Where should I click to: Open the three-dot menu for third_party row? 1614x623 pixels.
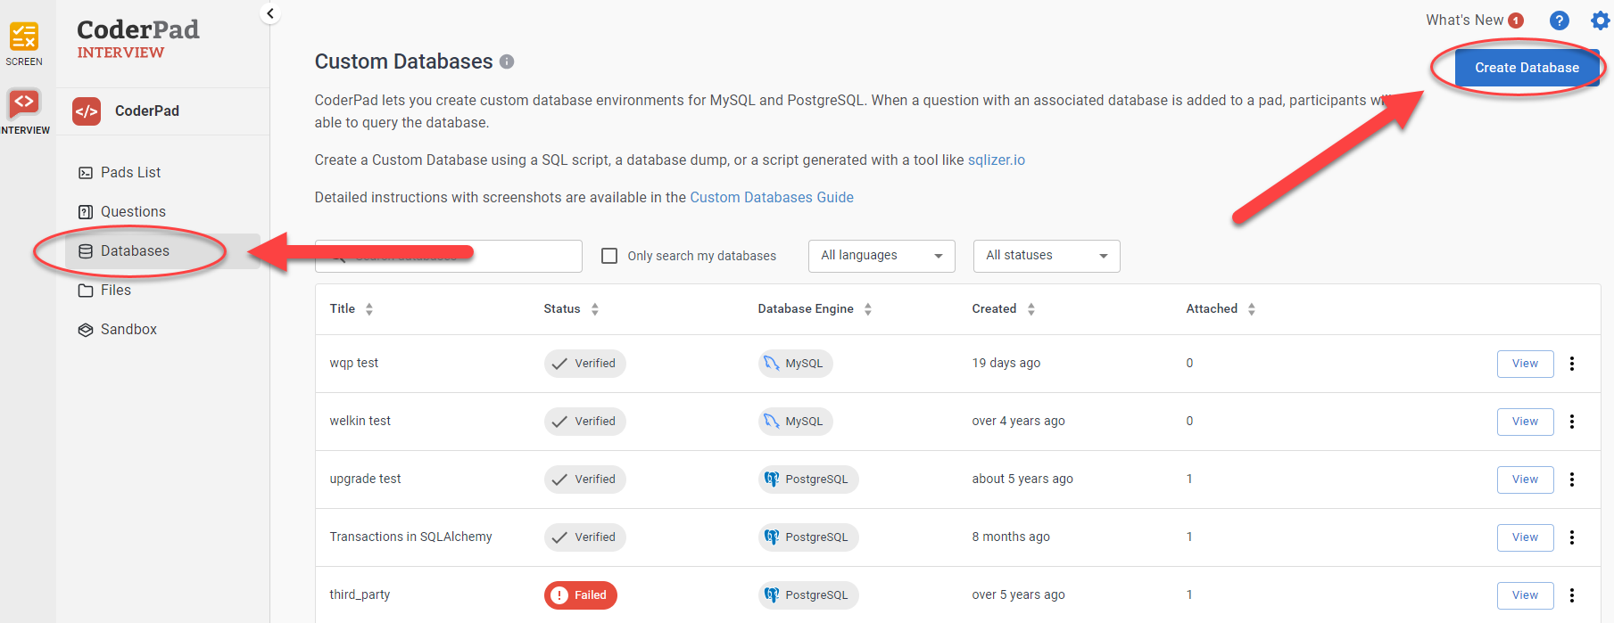1572,595
